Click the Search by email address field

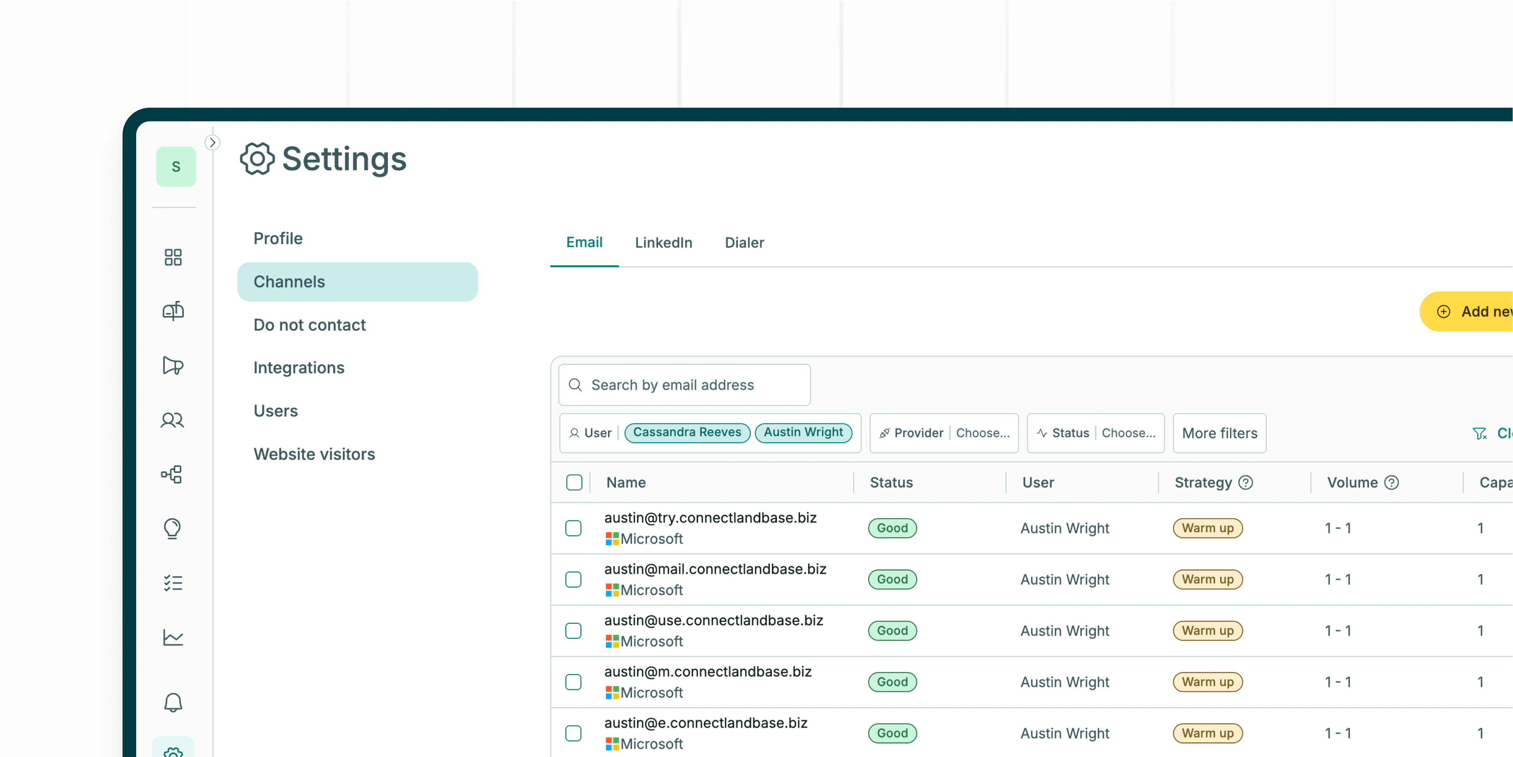pyautogui.click(x=684, y=385)
